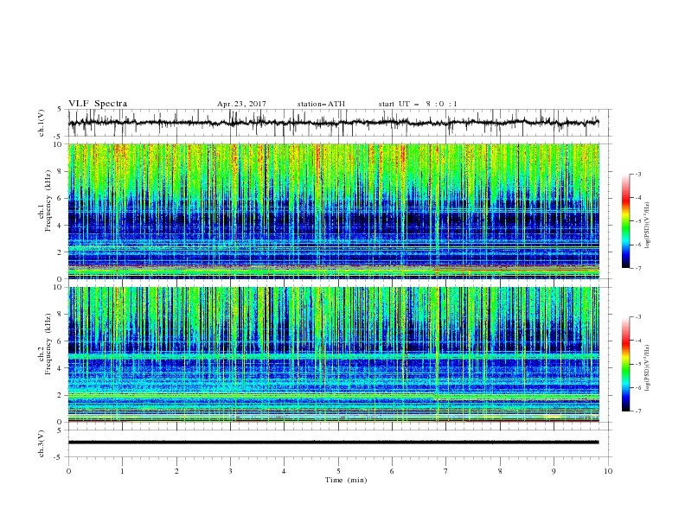Click inside the ch.2 spectrogram plot
685x529 pixels.
[334, 354]
